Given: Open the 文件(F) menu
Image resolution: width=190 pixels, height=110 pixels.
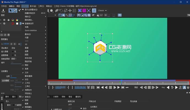Looking at the screenshot, I should point(4,6).
